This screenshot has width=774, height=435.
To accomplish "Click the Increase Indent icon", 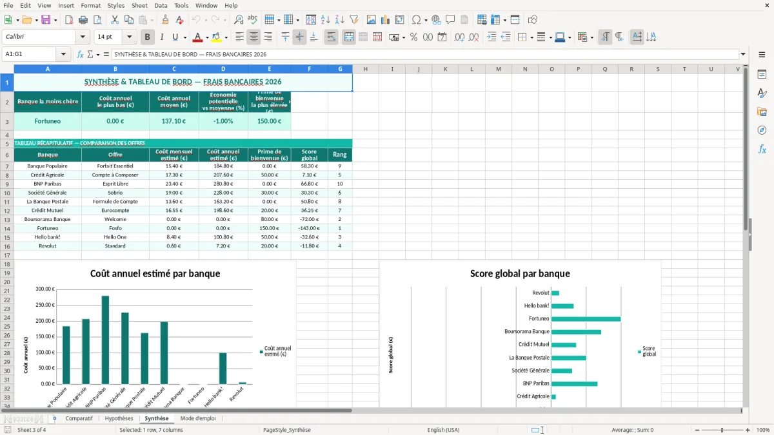I will pyautogui.click(x=491, y=37).
